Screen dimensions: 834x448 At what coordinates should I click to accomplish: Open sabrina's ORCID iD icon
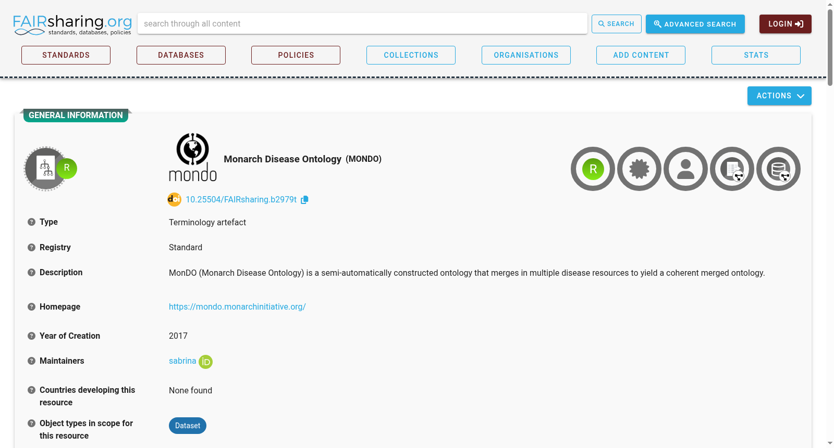206,362
